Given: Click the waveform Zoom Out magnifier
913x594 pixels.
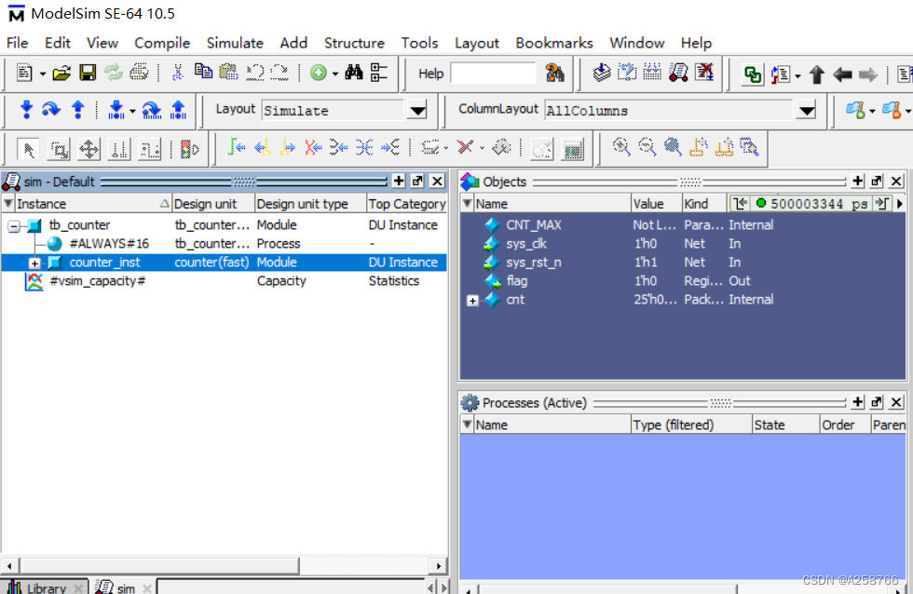Looking at the screenshot, I should [647, 147].
